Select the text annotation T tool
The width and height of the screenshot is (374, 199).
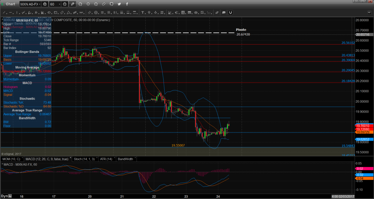point(142,12)
